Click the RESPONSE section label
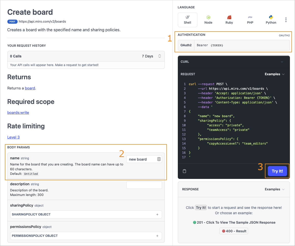 pos(190,189)
